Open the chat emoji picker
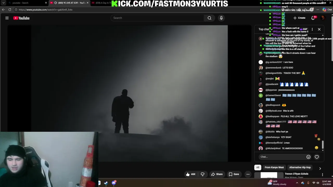 point(308,157)
